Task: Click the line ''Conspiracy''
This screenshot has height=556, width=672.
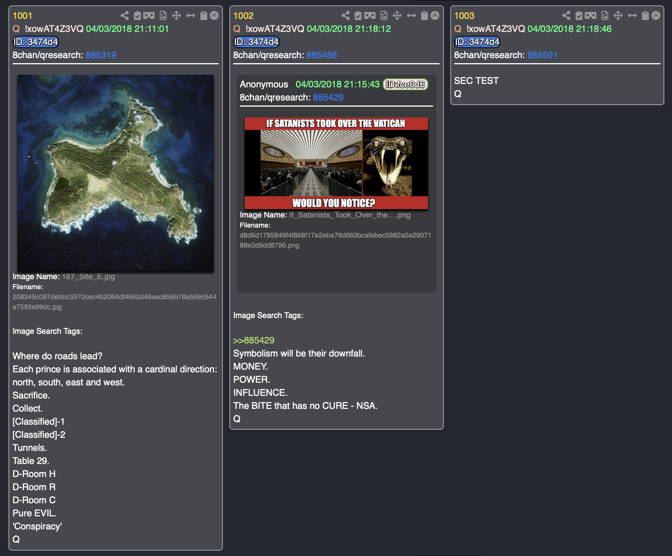Action: pyautogui.click(x=37, y=526)
